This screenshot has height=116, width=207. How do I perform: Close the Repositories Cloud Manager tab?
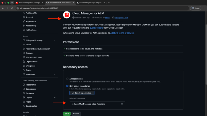point(43,3)
